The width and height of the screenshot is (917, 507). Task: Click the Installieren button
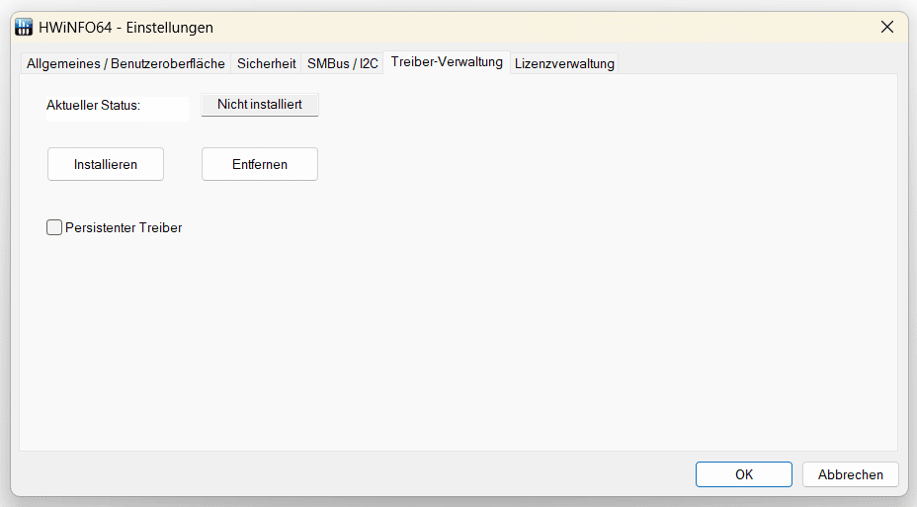click(x=106, y=164)
